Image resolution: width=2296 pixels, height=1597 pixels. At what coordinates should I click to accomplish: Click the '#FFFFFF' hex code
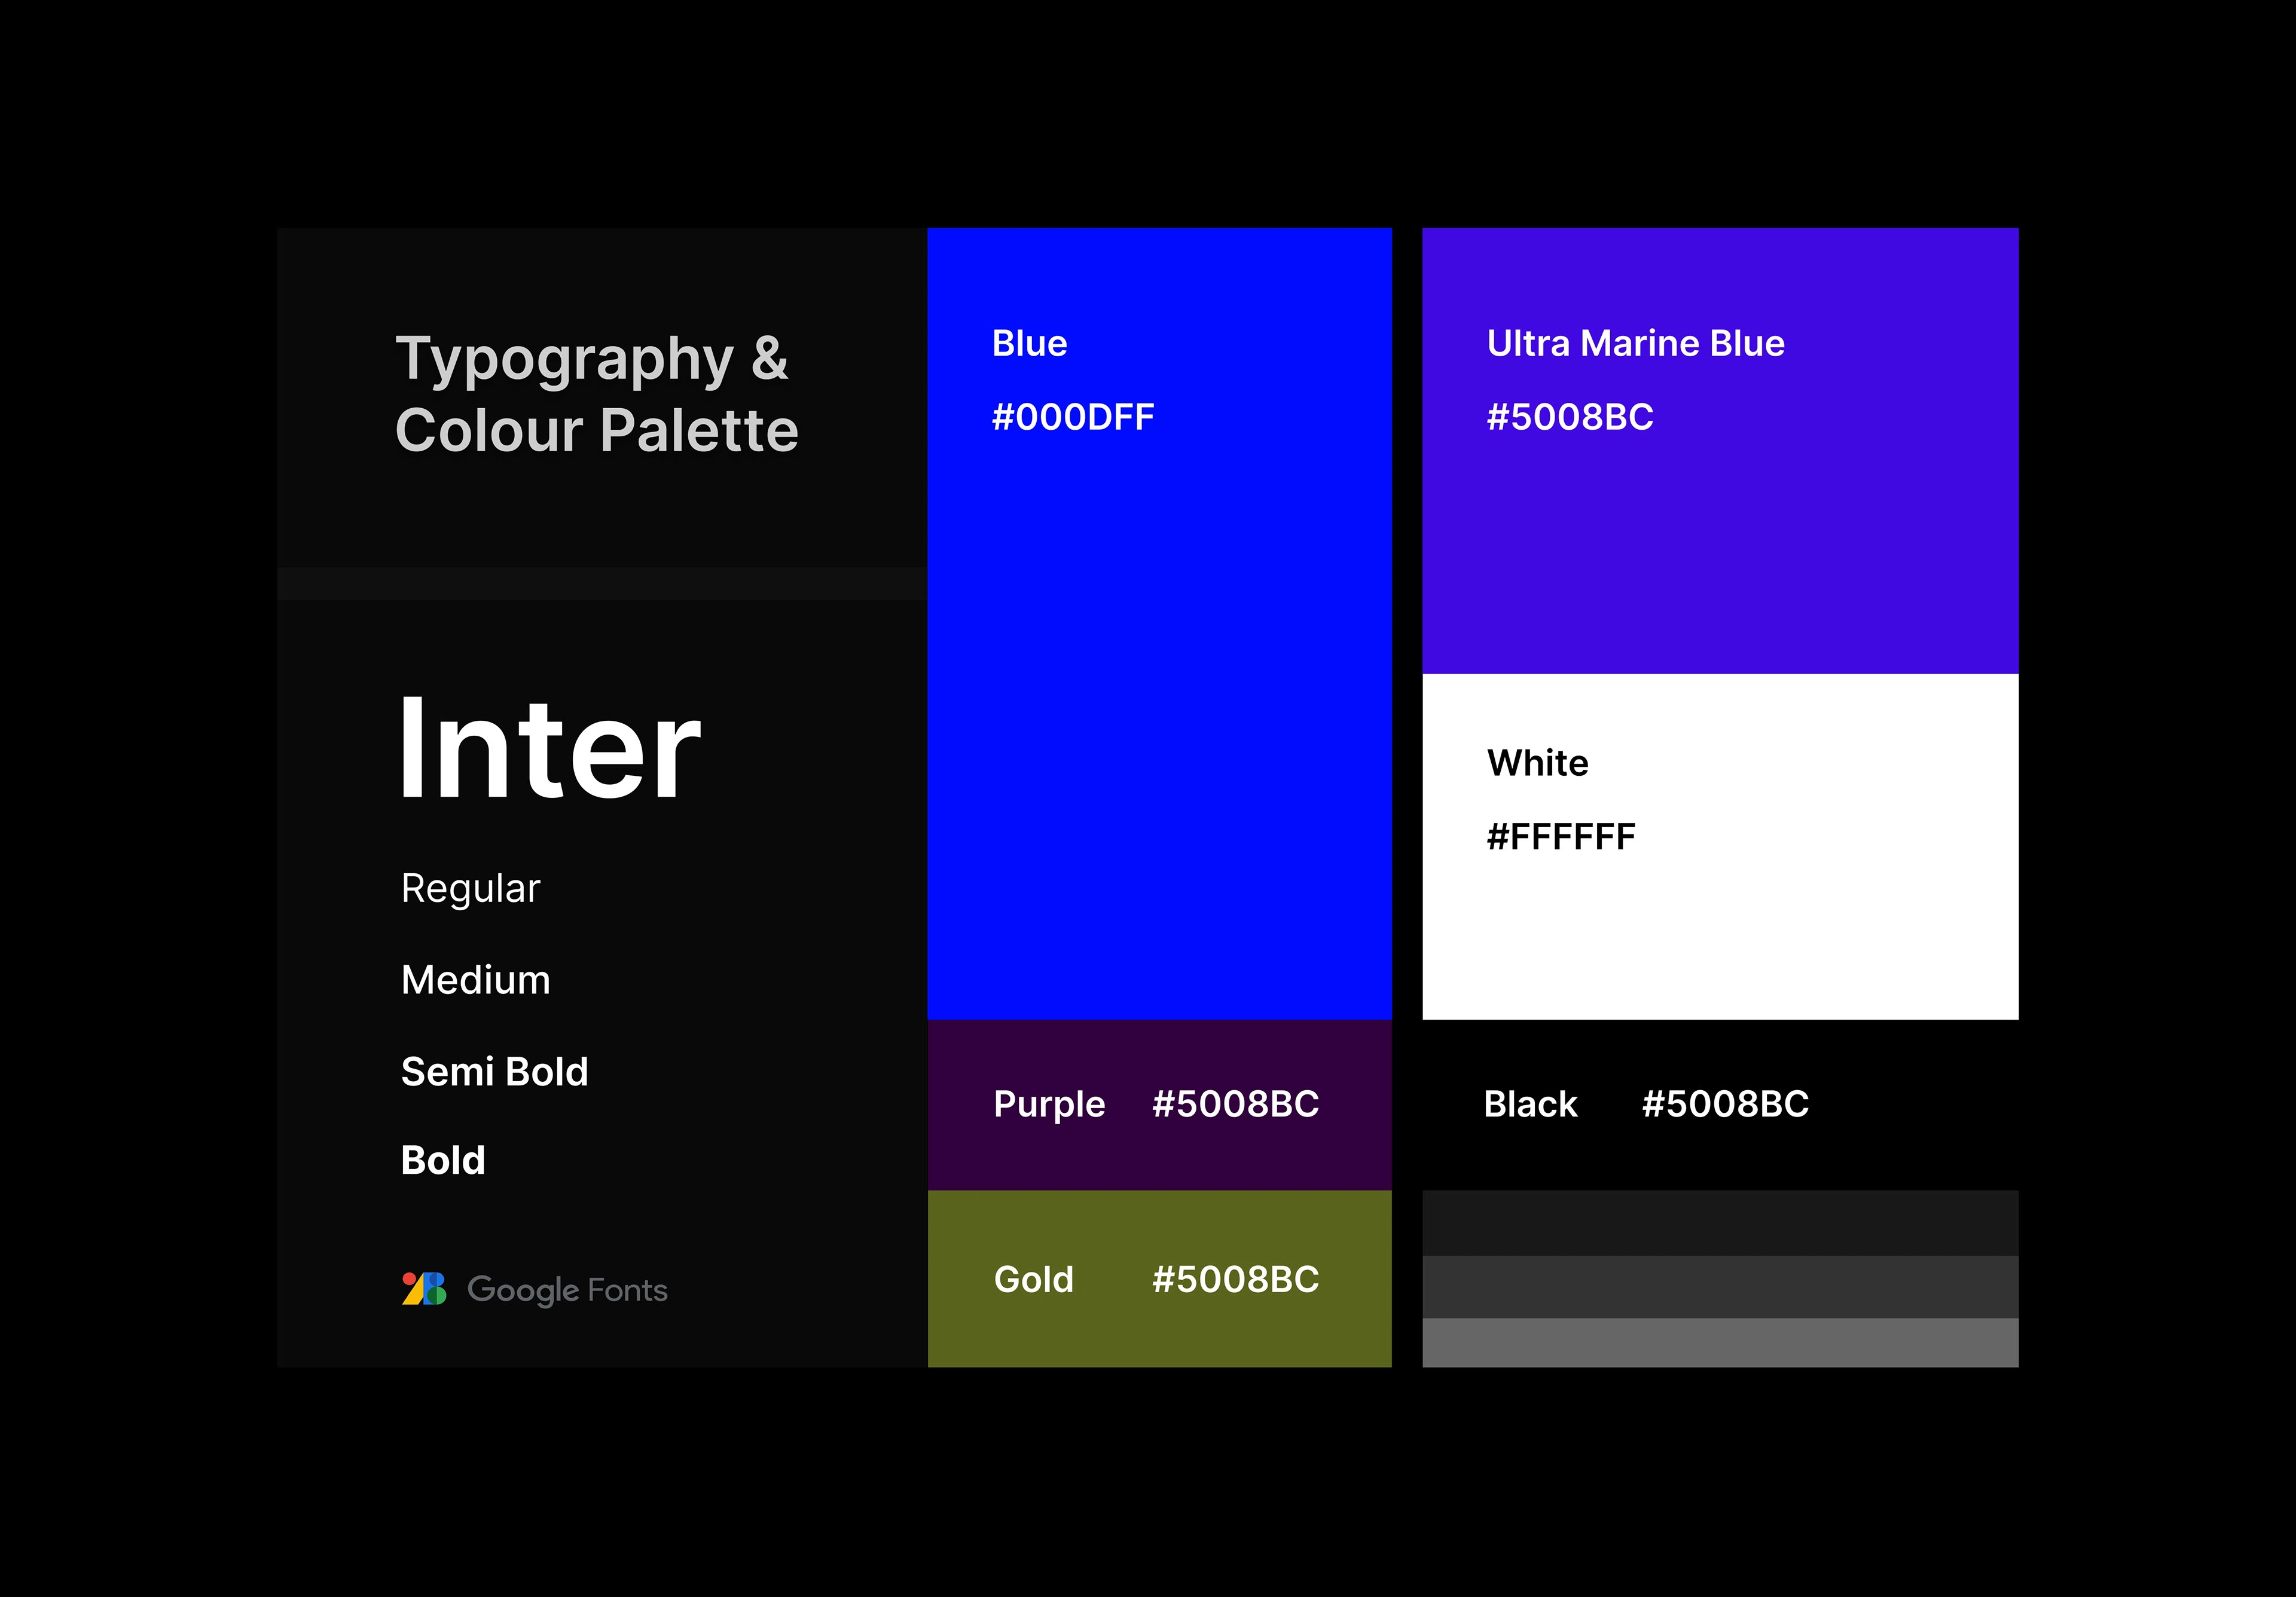pos(1560,837)
